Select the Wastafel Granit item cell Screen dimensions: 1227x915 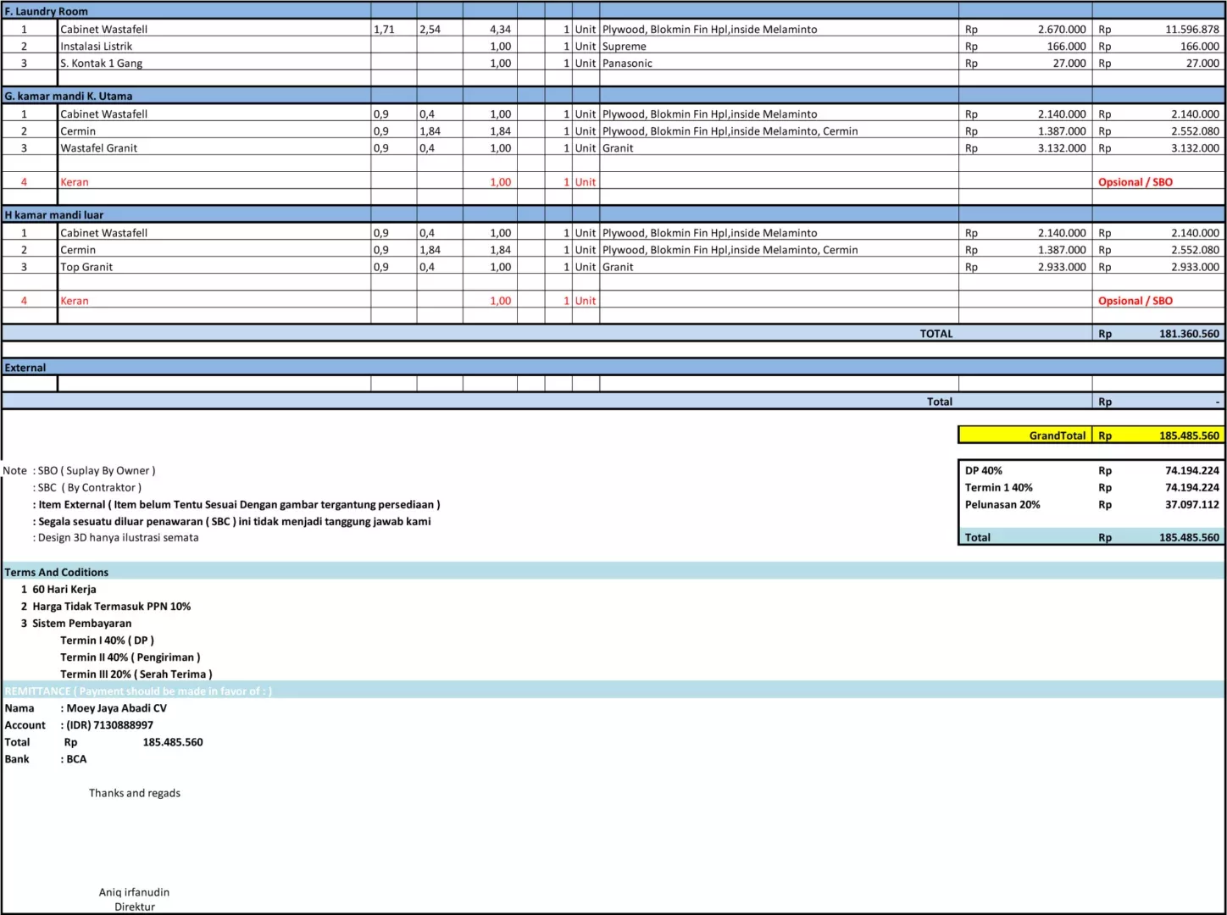click(99, 148)
